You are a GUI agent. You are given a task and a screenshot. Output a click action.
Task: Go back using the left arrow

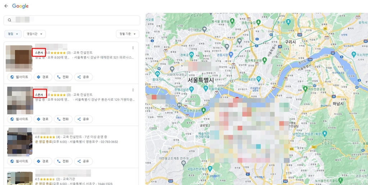pos(6,6)
